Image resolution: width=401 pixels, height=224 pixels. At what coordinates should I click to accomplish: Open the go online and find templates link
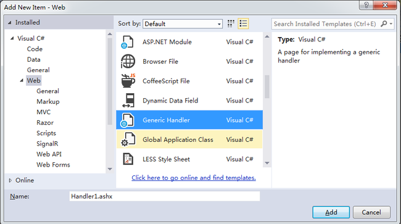tap(194, 178)
